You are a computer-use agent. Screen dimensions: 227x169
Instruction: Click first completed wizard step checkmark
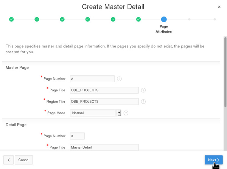[x=11, y=19]
